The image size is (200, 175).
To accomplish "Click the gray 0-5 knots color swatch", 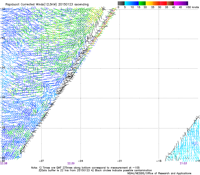I will pos(121,3).
